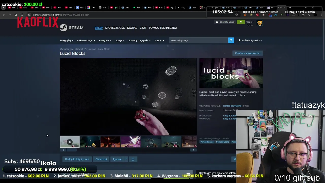Viewport: 325px width, 183px height.
Task: Expand Sposoby rozgrywki dropdown
Action: pos(140,40)
